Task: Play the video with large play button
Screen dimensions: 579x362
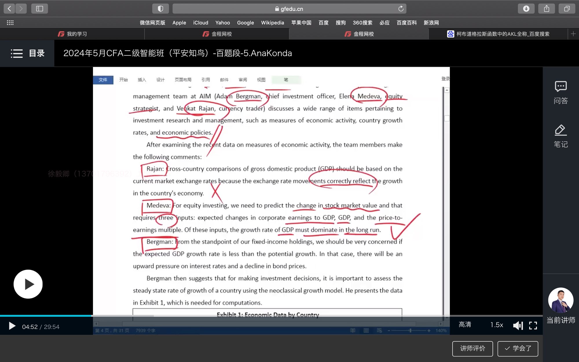Action: pyautogui.click(x=28, y=284)
